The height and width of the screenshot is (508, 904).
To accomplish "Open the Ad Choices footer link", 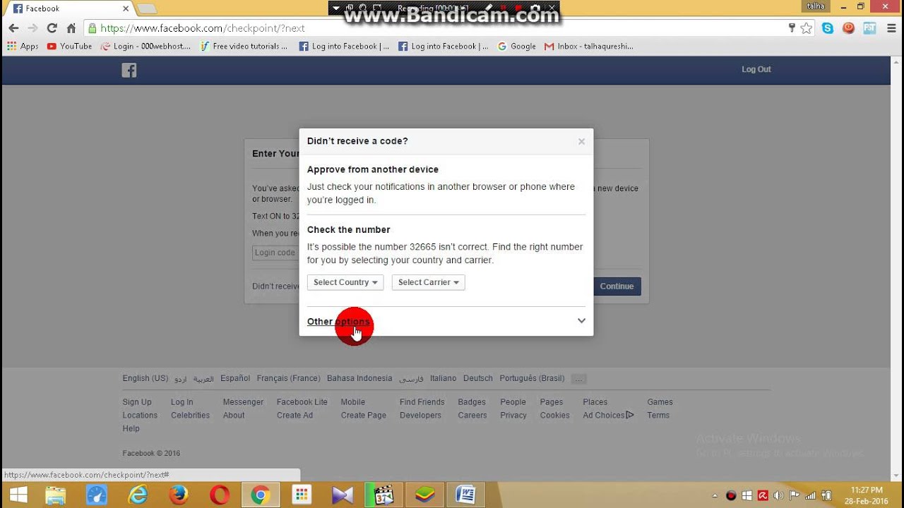I will pos(608,416).
